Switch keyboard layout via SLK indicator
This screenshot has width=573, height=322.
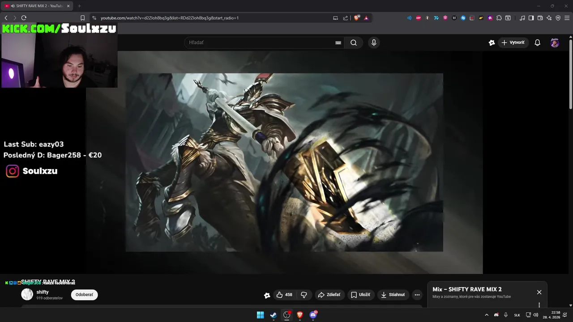[x=517, y=315]
